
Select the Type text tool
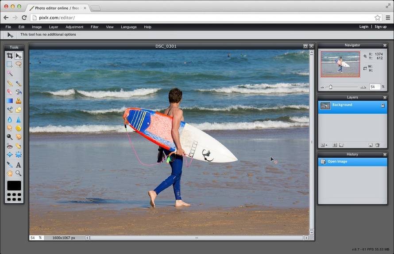[18, 164]
